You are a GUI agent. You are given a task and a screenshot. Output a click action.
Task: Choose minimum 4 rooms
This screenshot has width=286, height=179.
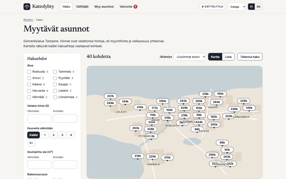tap(71, 135)
